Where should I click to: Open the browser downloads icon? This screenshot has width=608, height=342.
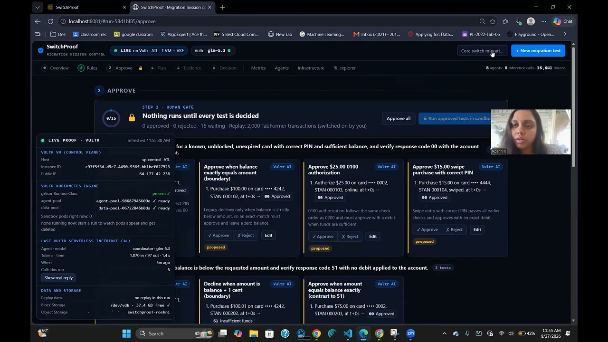point(518,21)
